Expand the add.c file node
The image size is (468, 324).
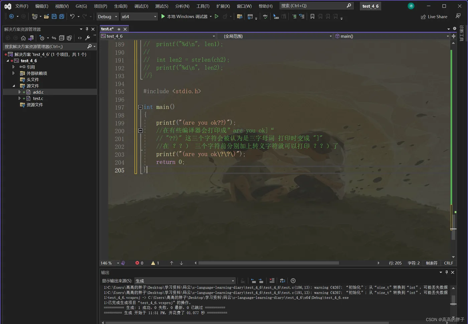19,92
